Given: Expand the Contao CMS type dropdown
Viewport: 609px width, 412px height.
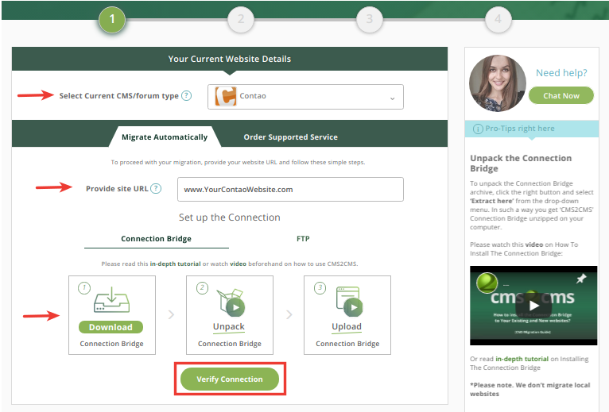Looking at the screenshot, I should tap(305, 97).
